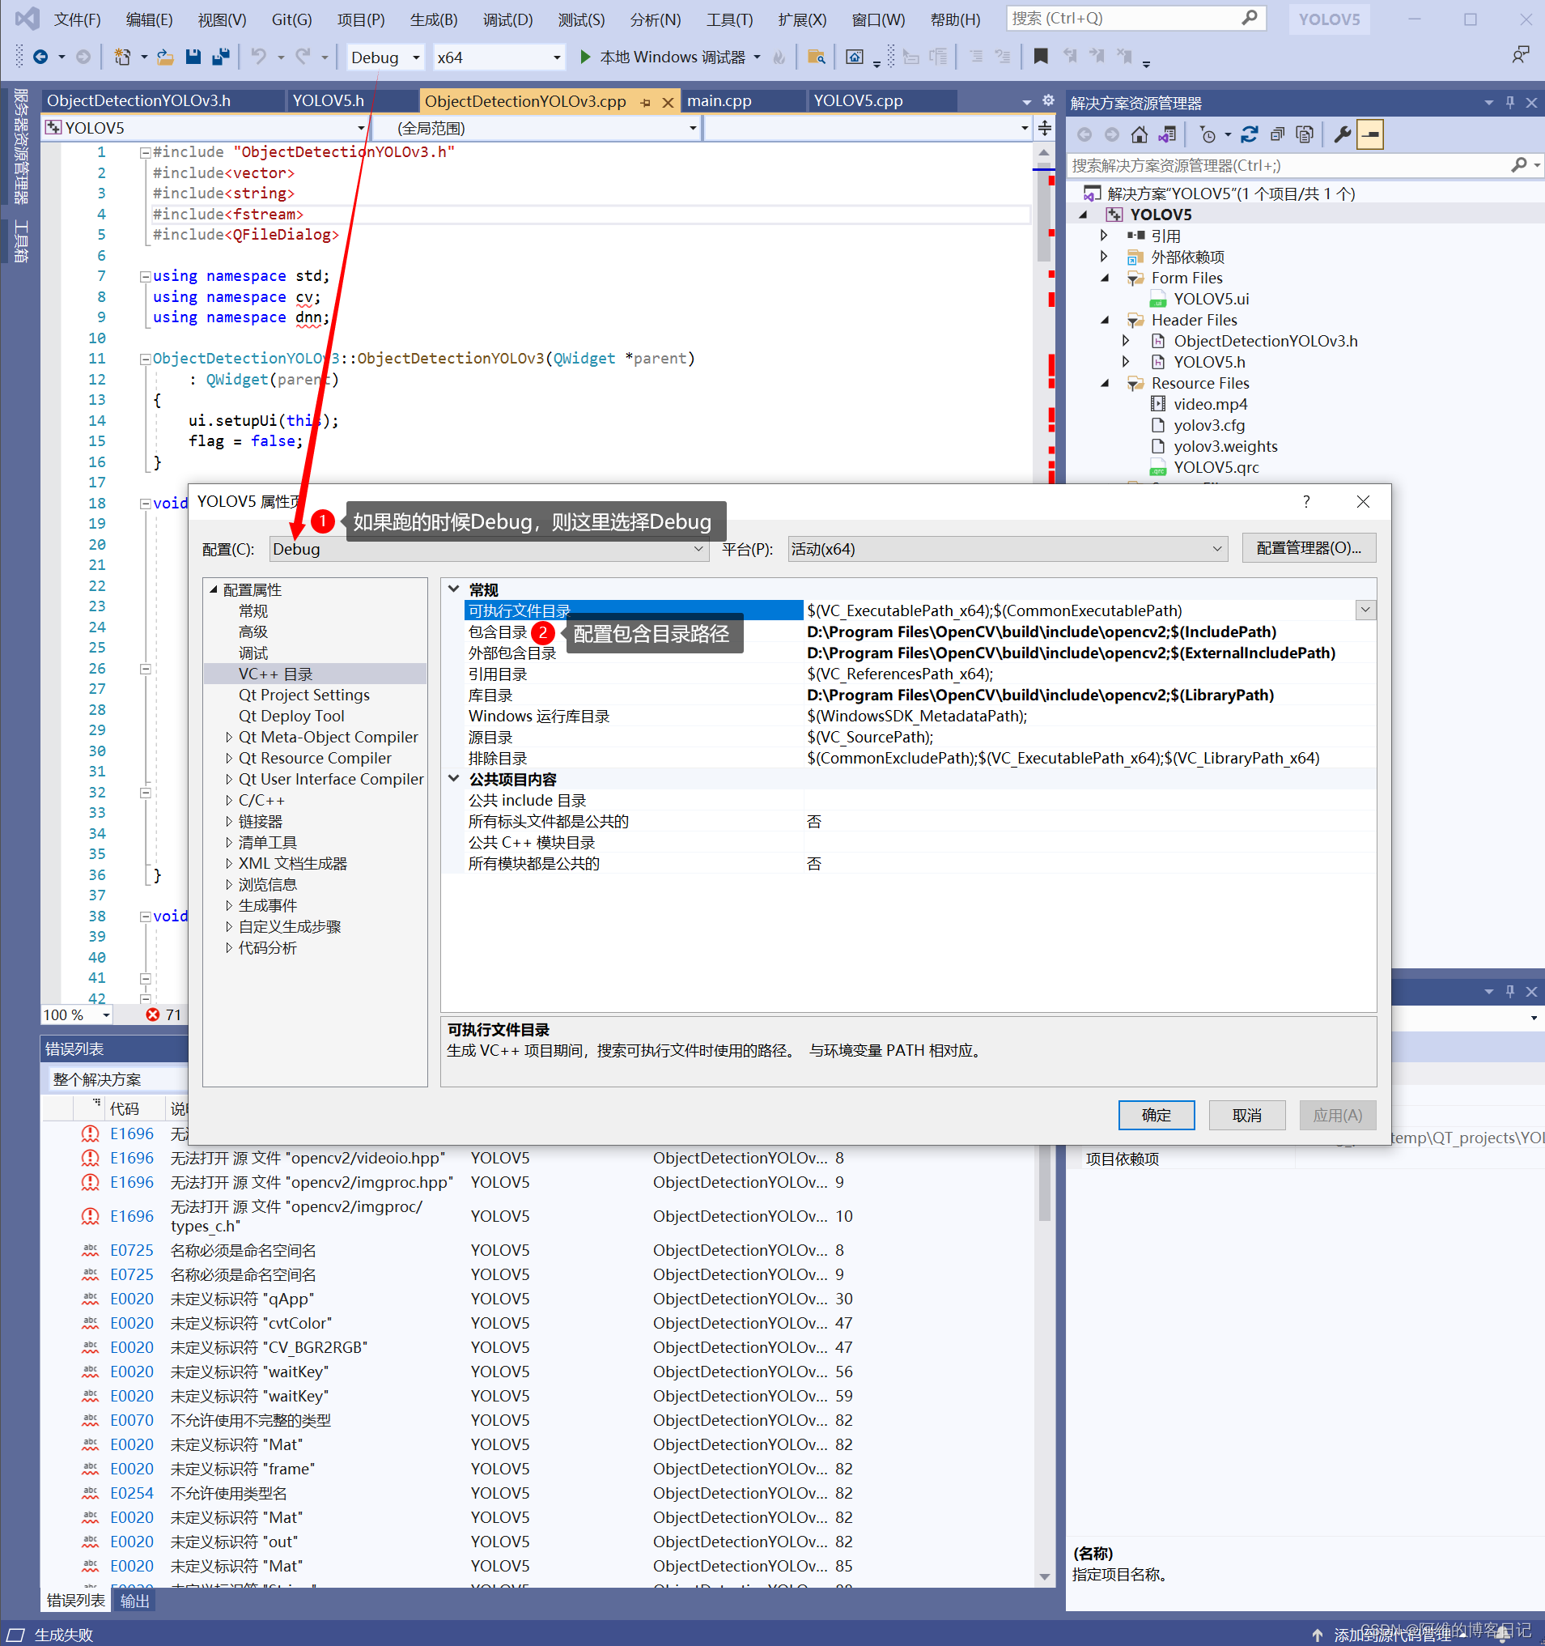
Task: Select the Save All icon
Action: pos(222,57)
